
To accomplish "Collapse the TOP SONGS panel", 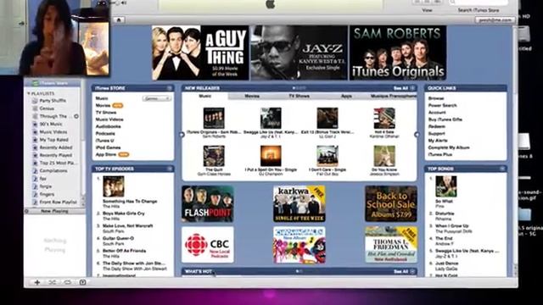I will point(502,169).
